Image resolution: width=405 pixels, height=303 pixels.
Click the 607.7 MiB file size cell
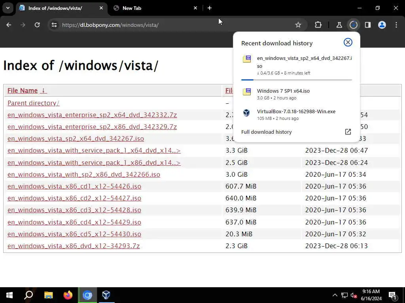pyautogui.click(x=241, y=186)
